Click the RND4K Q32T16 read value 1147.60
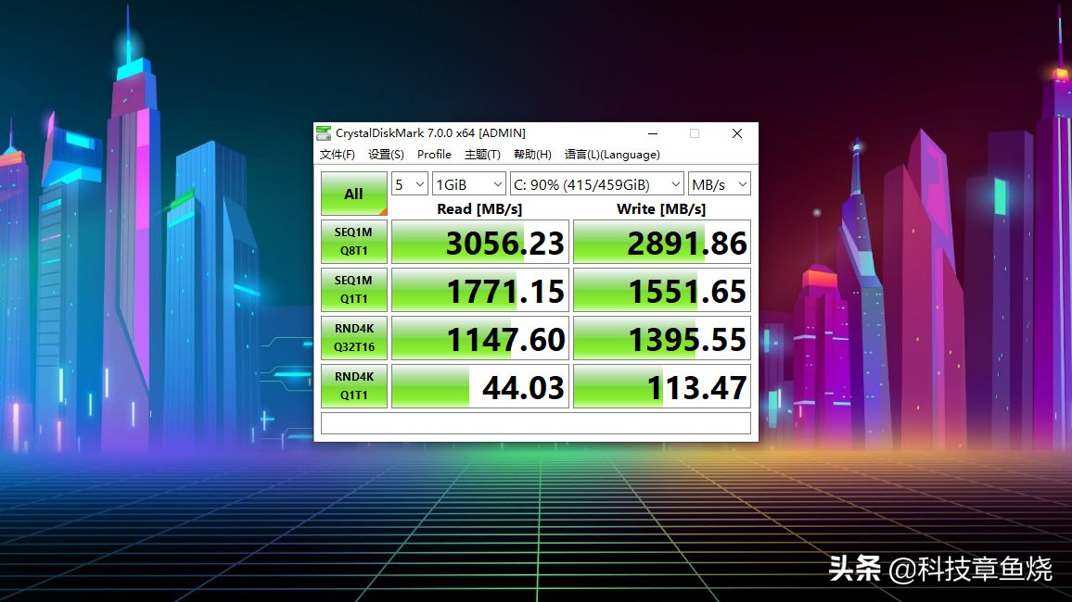The height and width of the screenshot is (602, 1072). pos(480,338)
